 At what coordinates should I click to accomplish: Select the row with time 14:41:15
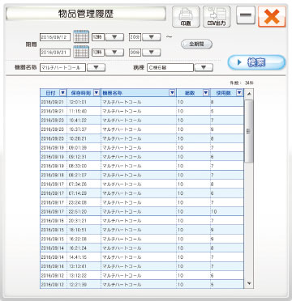click(x=142, y=257)
